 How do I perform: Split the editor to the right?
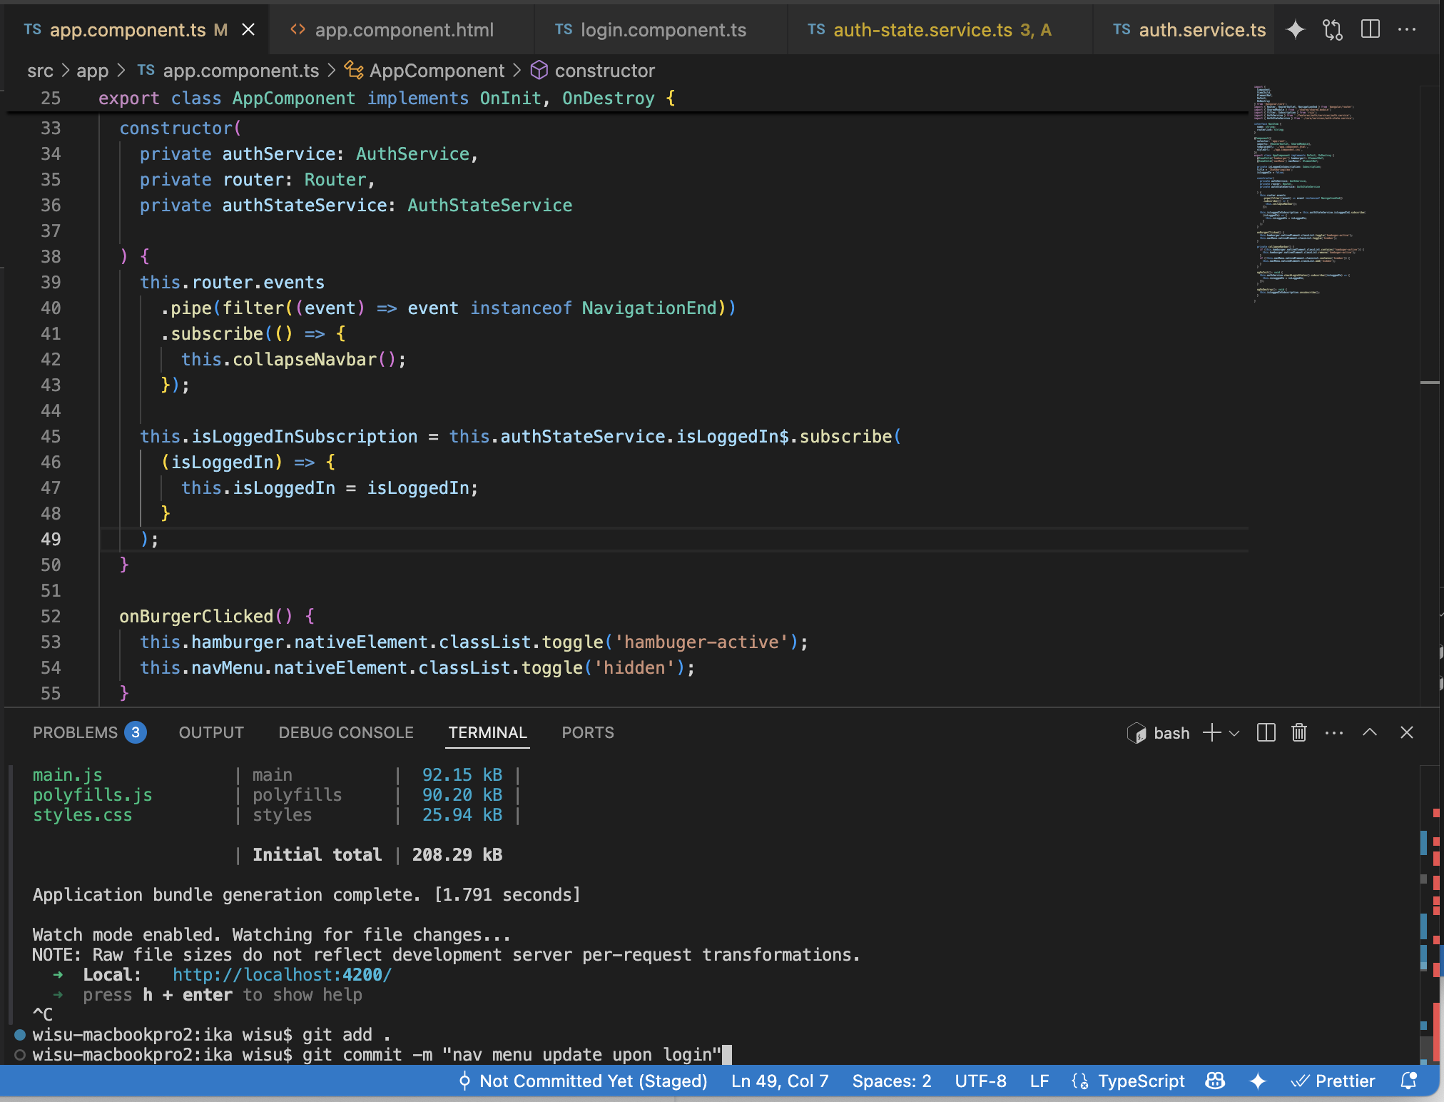click(x=1370, y=29)
